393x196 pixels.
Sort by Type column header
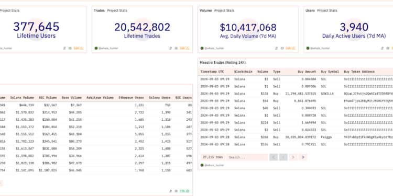[277, 72]
